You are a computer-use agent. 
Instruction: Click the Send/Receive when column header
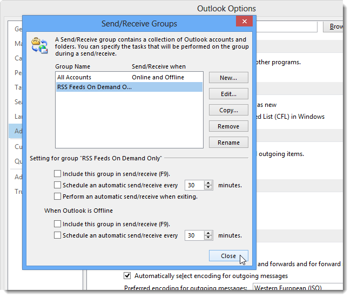coord(159,66)
